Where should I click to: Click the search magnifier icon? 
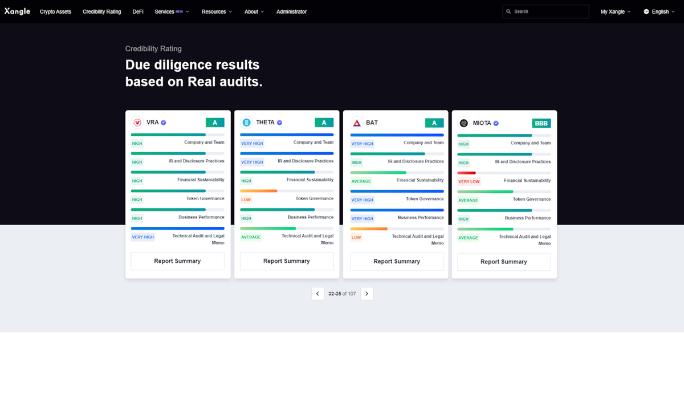[508, 11]
